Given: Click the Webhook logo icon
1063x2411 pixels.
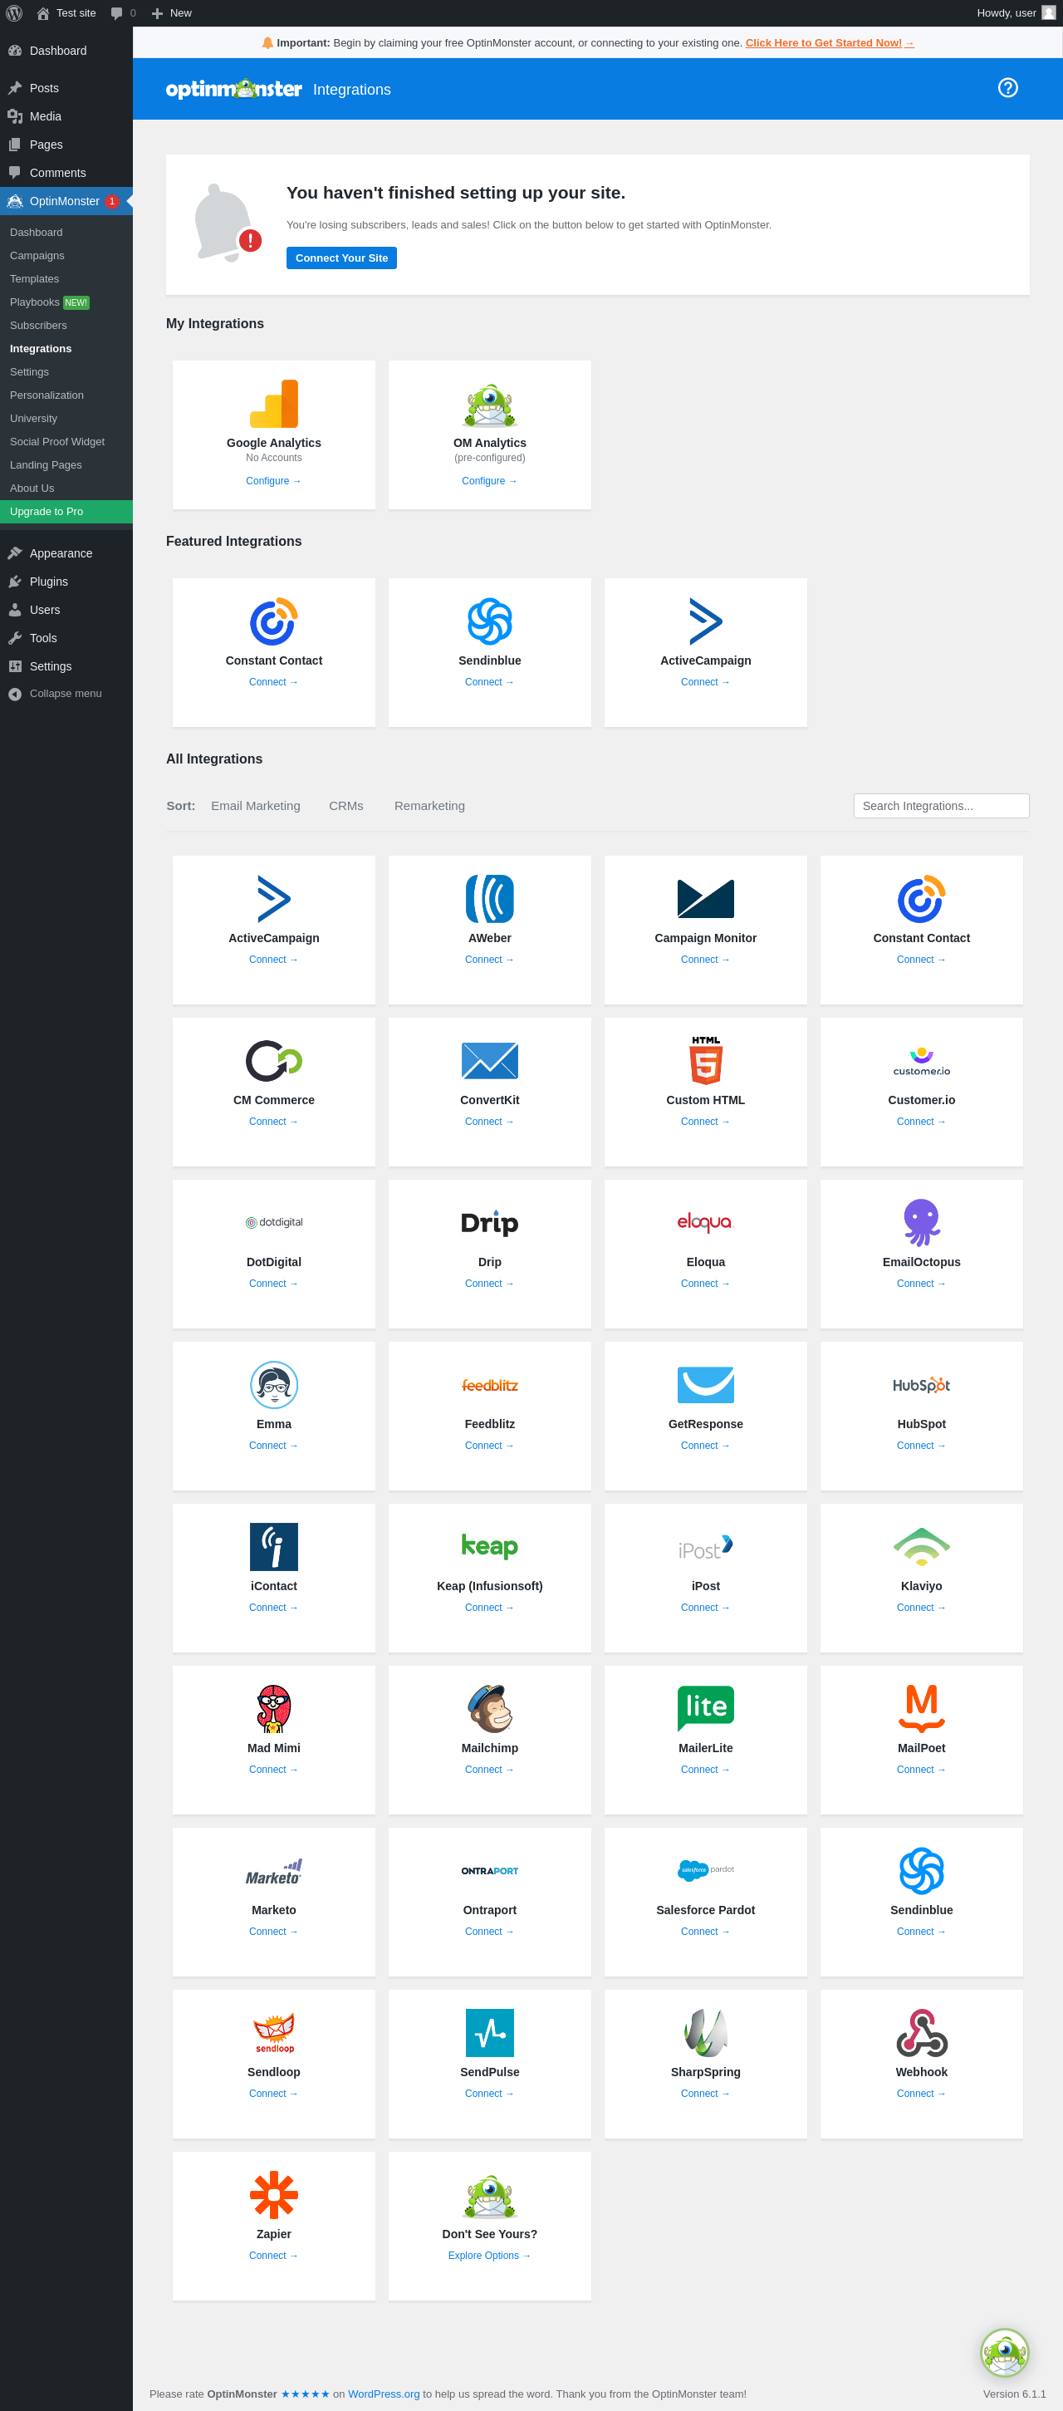Looking at the screenshot, I should click(x=922, y=2032).
